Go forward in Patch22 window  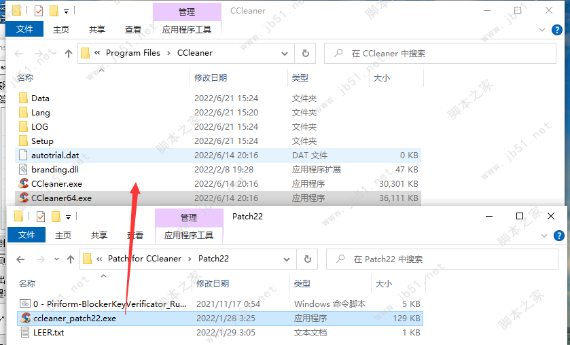click(x=40, y=259)
